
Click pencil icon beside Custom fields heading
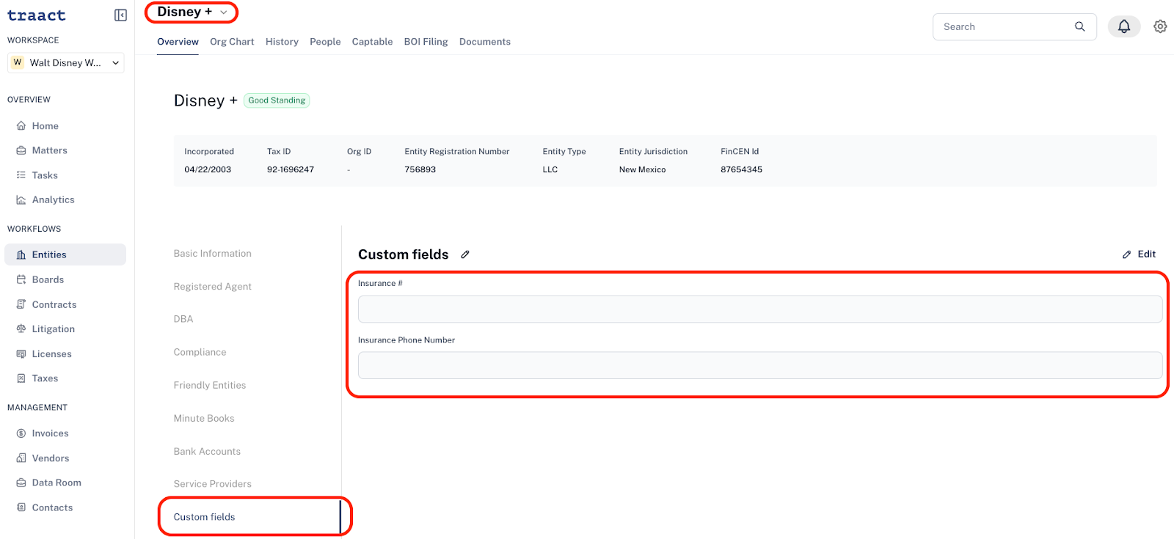[x=465, y=254]
